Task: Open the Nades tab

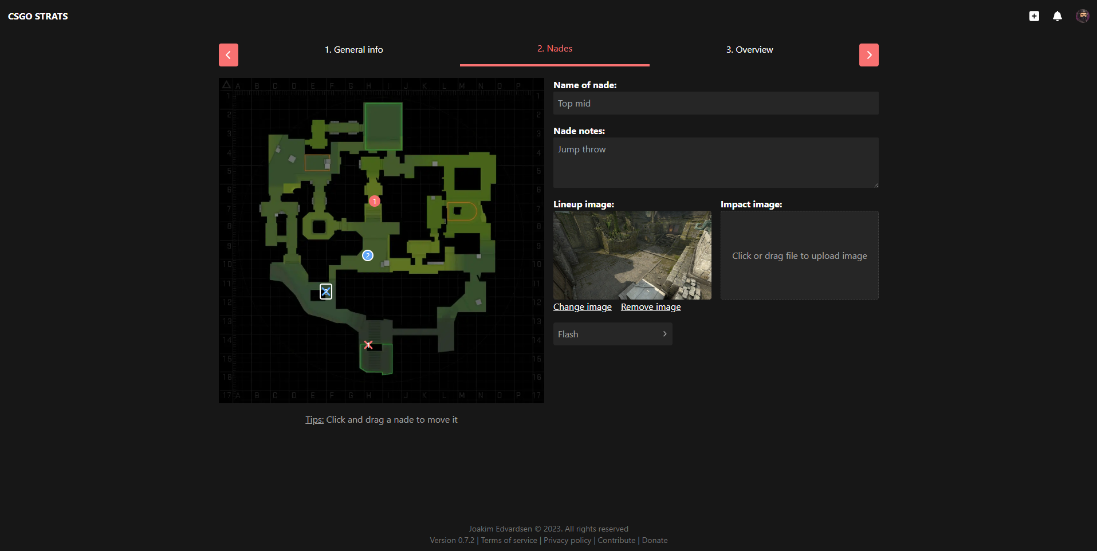Action: click(555, 49)
